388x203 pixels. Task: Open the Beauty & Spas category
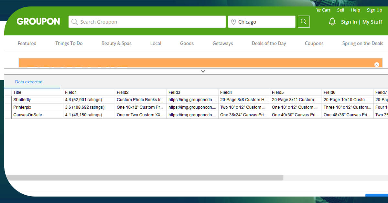[x=116, y=43]
